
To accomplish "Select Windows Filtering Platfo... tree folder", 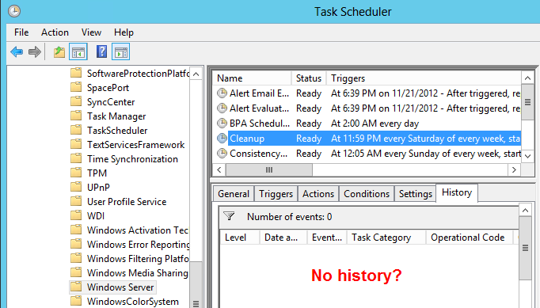I will pos(138,258).
